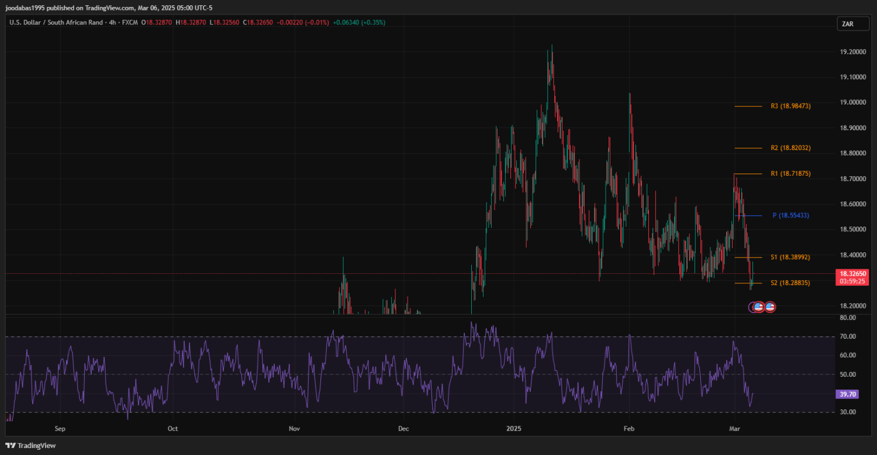
Task: Open the ZAR currency selector
Action: (848, 24)
